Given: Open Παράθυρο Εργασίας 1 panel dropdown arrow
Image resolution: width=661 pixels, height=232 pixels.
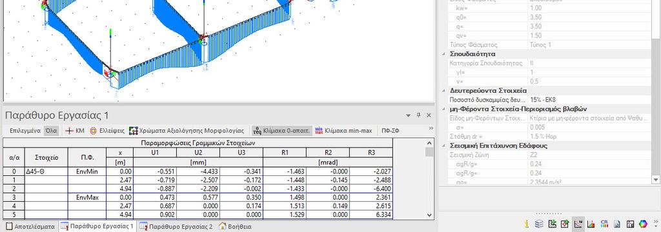Looking at the screenshot, I should (x=408, y=115).
